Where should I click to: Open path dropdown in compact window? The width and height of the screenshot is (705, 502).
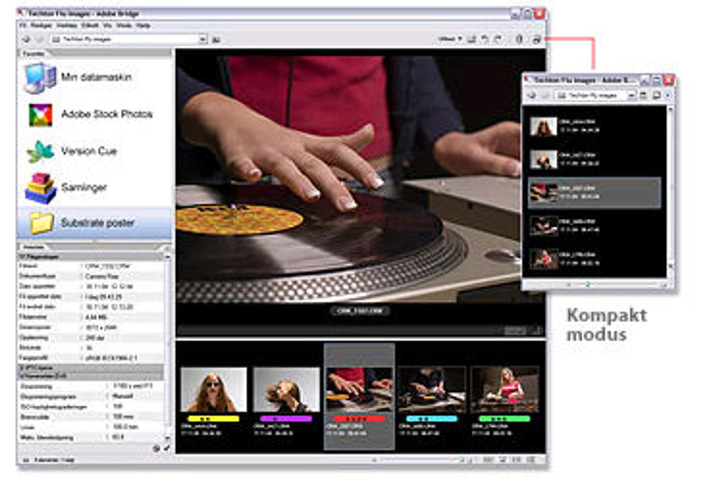[631, 95]
